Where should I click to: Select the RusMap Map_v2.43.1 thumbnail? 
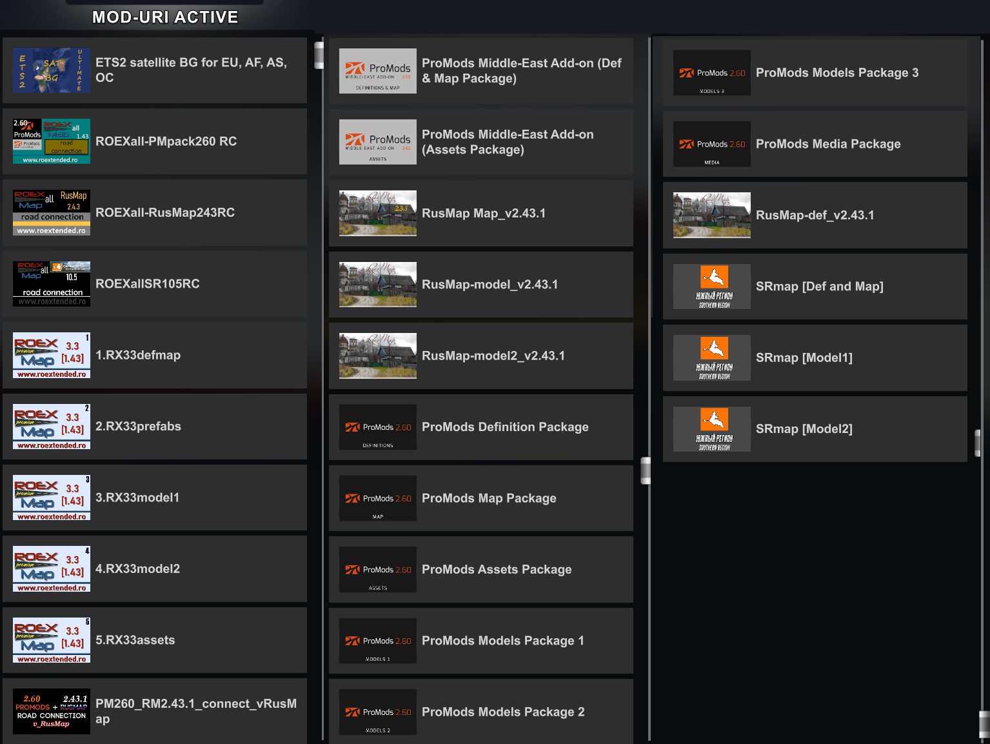point(378,213)
